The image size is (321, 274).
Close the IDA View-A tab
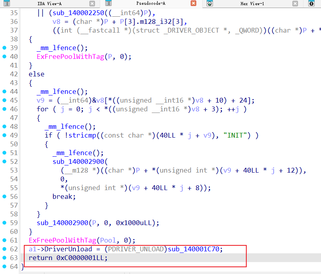(x=92, y=4)
